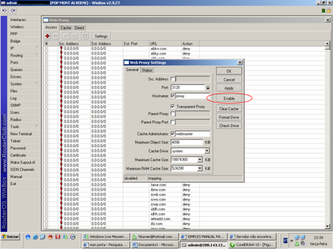Click the enable checkmark icon in toolbar
Screen dimensions: 333x249
pos(66,36)
